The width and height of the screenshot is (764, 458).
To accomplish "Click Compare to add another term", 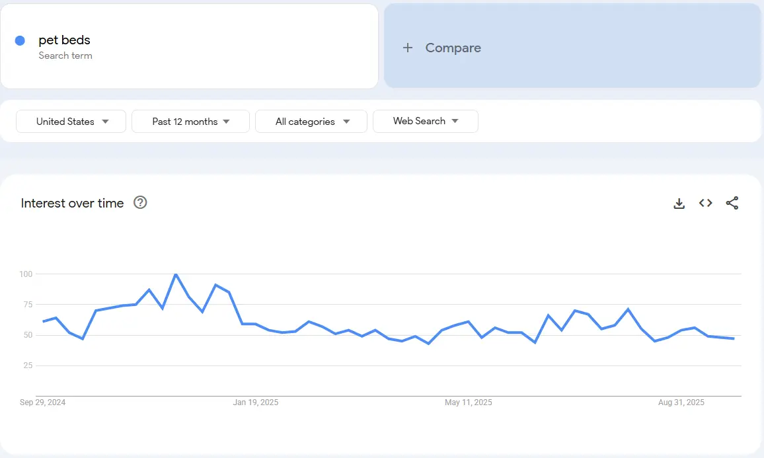I will [x=453, y=48].
